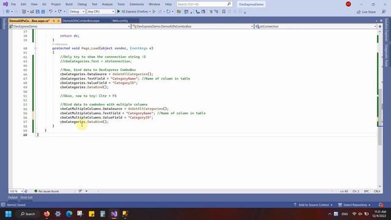This screenshot has width=391, height=220.
Task: Close the DemoASPxComboBox.aspx.cs tab
Action: (x=59, y=21)
